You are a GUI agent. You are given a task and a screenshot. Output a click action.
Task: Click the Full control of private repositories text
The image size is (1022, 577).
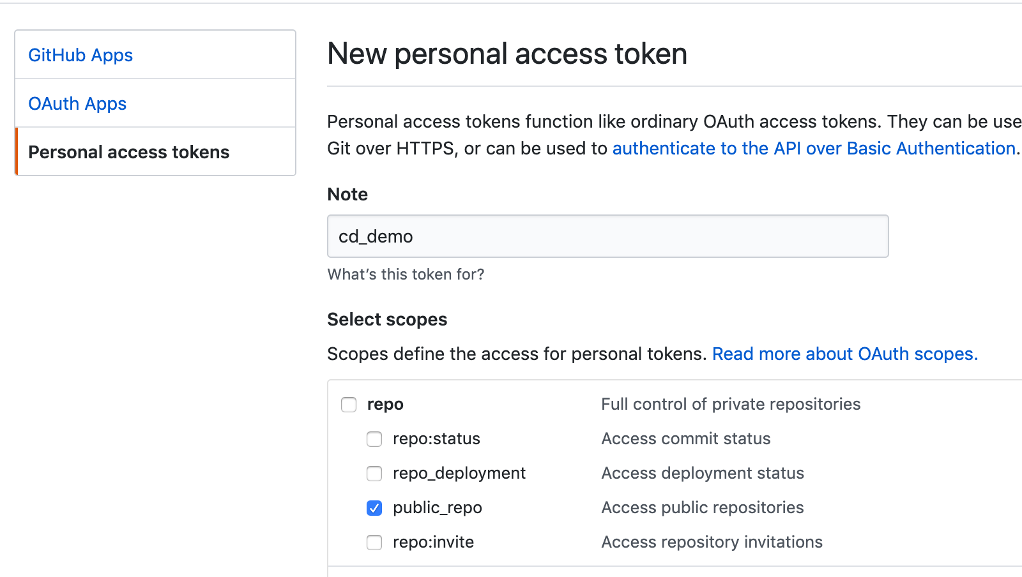[731, 404]
